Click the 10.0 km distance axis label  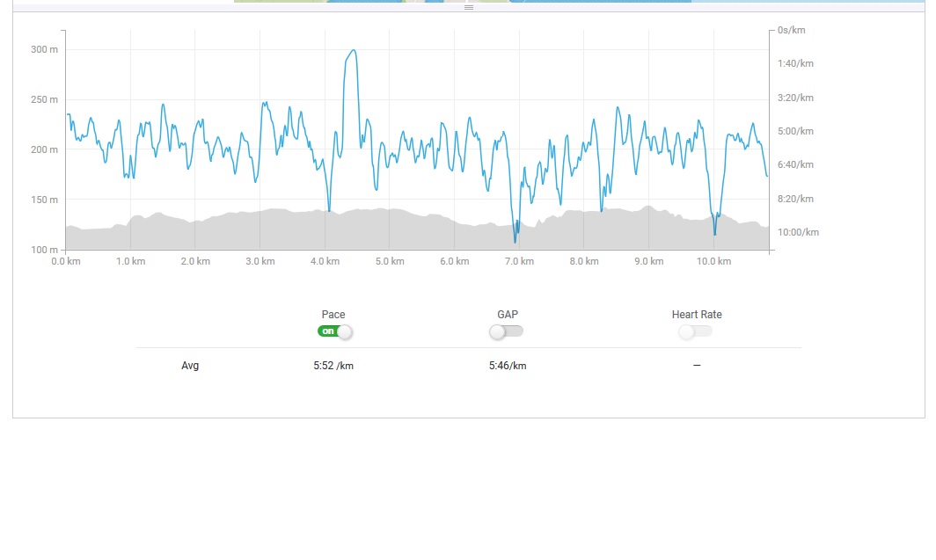click(713, 261)
